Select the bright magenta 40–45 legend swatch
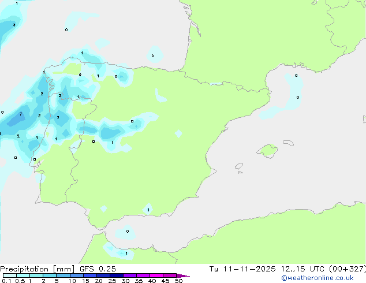 coord(156,275)
